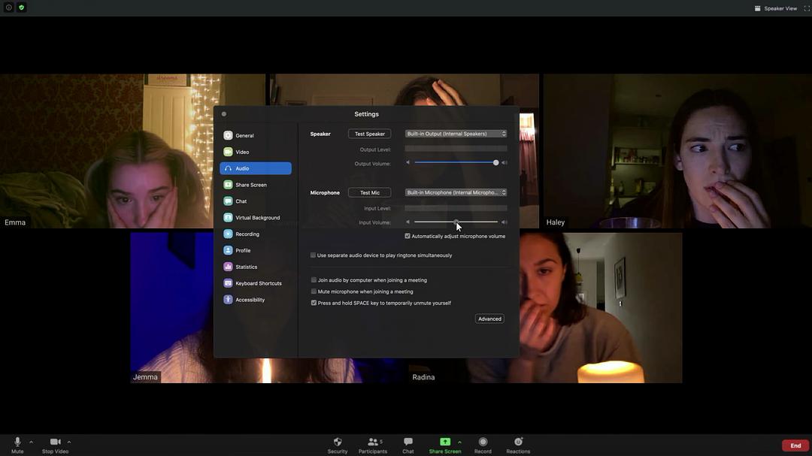This screenshot has height=456, width=812.
Task: Open Advanced audio settings
Action: (489, 319)
